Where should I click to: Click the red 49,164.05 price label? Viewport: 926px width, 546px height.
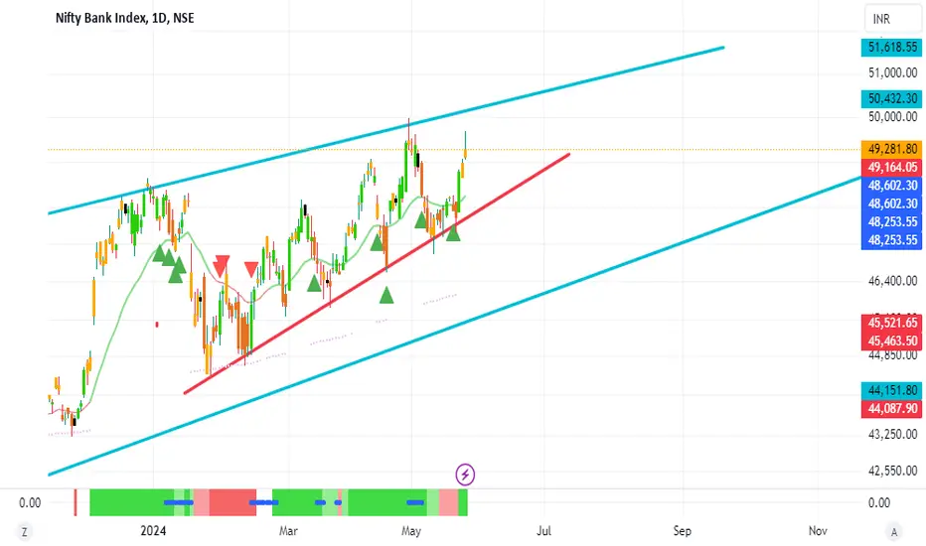[x=892, y=167]
